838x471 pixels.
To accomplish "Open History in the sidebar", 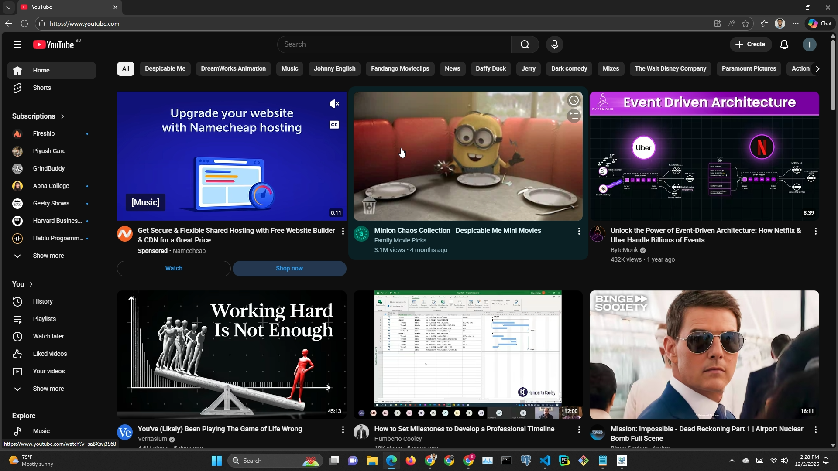I will click(43, 302).
